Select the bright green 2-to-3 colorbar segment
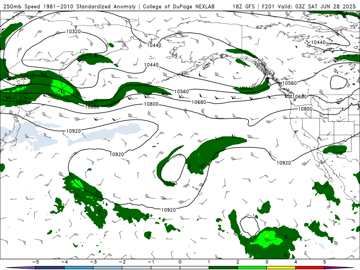Screen dimensions: 360x270 tap(252, 268)
